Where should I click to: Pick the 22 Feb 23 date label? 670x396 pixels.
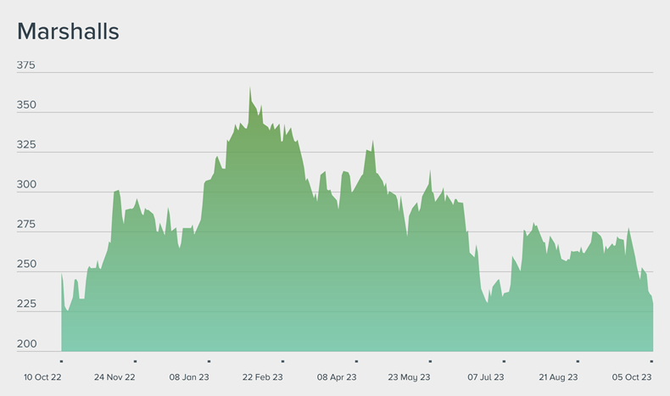click(x=263, y=377)
